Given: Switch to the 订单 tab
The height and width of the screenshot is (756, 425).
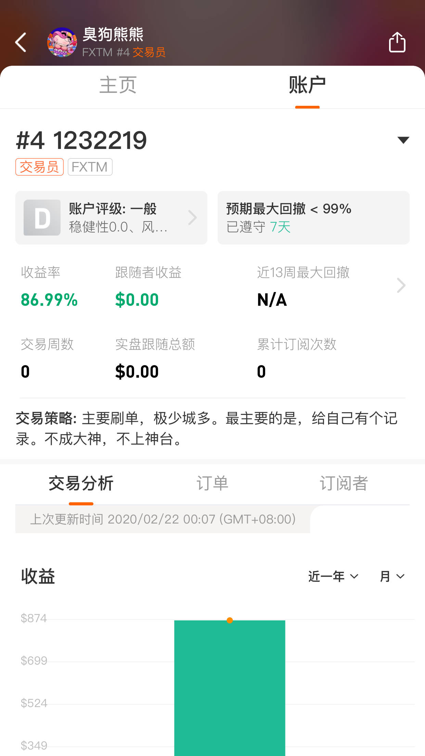Looking at the screenshot, I should pos(212,483).
